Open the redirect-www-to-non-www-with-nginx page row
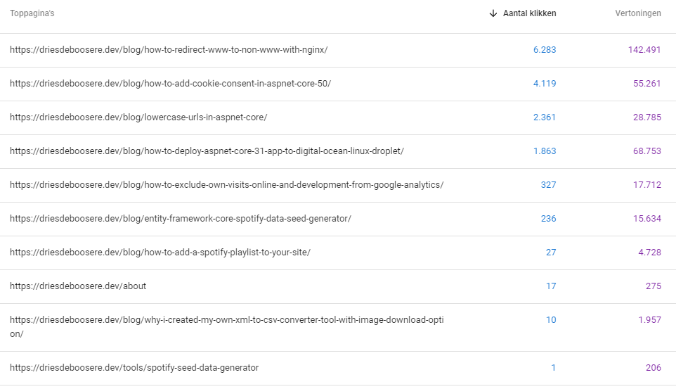The width and height of the screenshot is (676, 389). click(x=338, y=50)
